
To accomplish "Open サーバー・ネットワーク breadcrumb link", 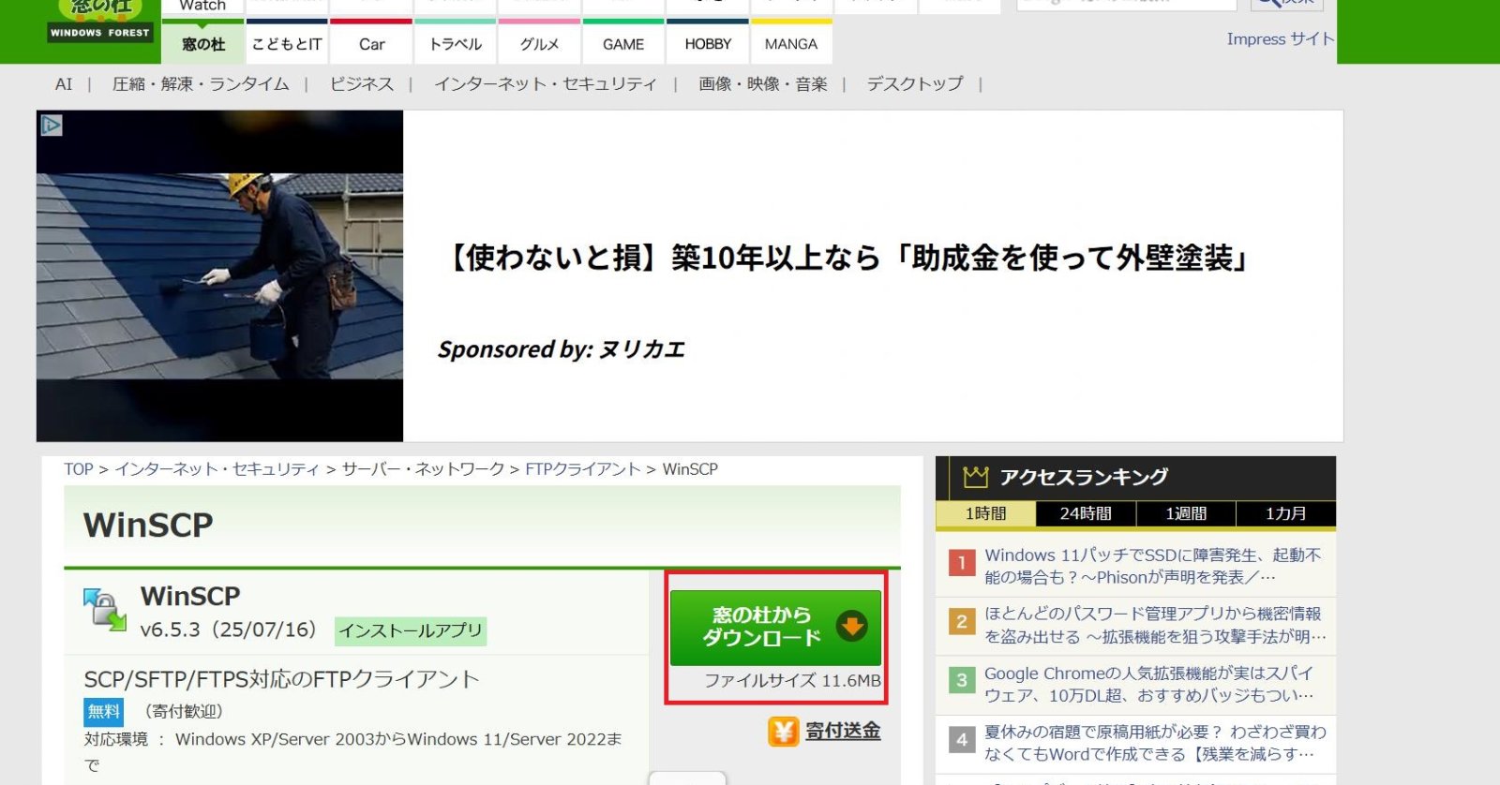I will click(x=423, y=469).
